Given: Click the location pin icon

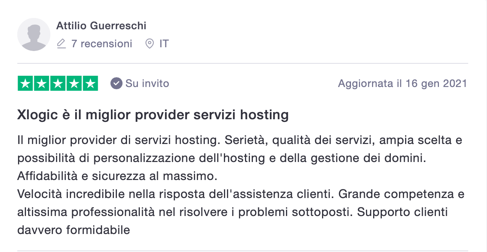Looking at the screenshot, I should click(150, 44).
